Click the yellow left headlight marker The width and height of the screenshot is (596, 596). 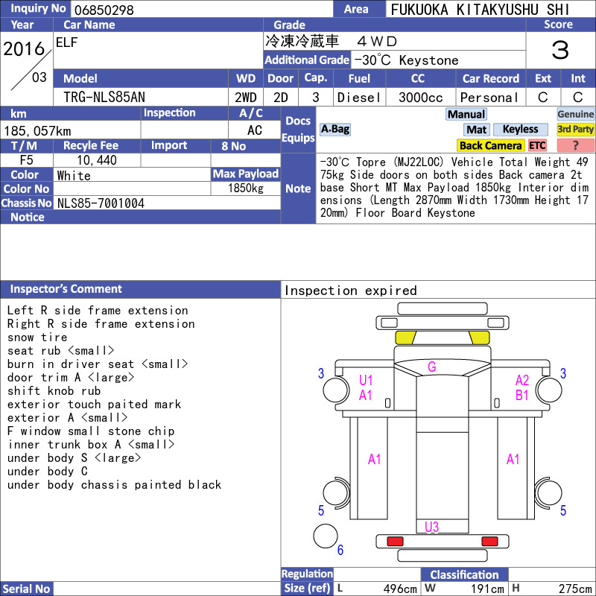point(405,338)
